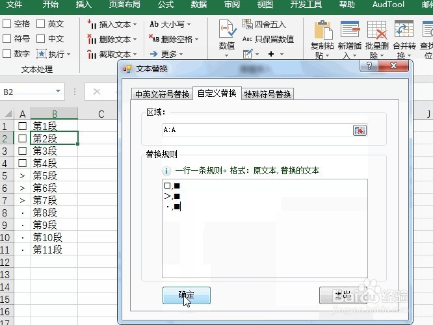This screenshot has height=325, width=433.
Task: Click the Insert Text (插入文本) icon
Action: [x=92, y=24]
